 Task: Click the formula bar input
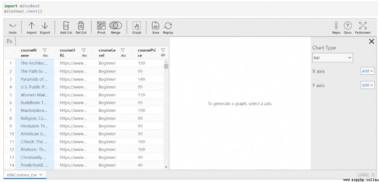pyautogui.click(x=92, y=41)
